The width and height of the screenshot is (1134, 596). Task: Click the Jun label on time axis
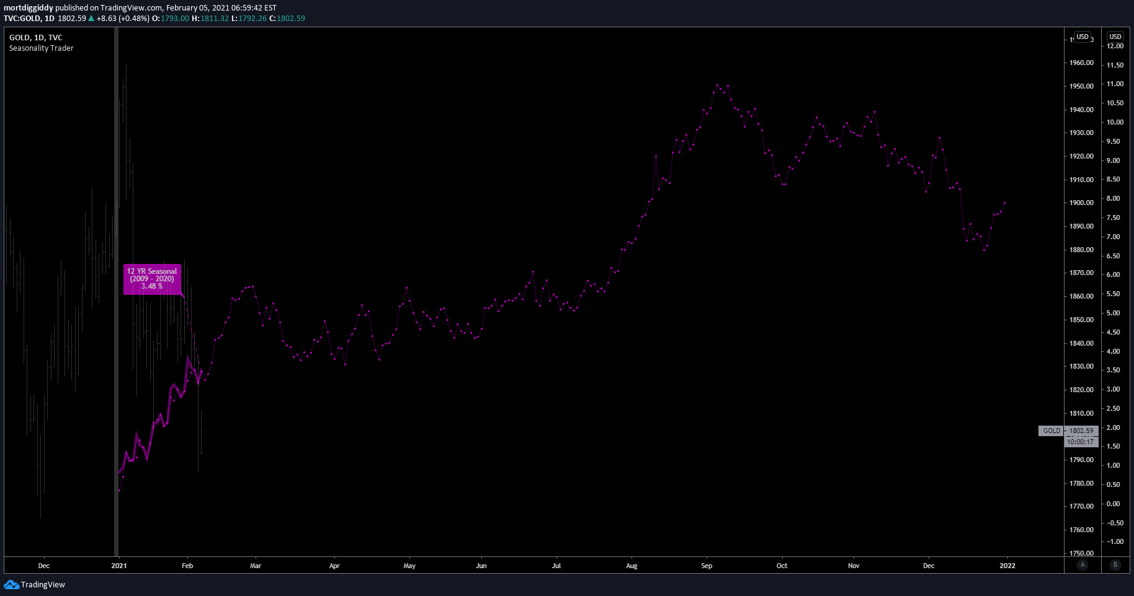coord(481,566)
